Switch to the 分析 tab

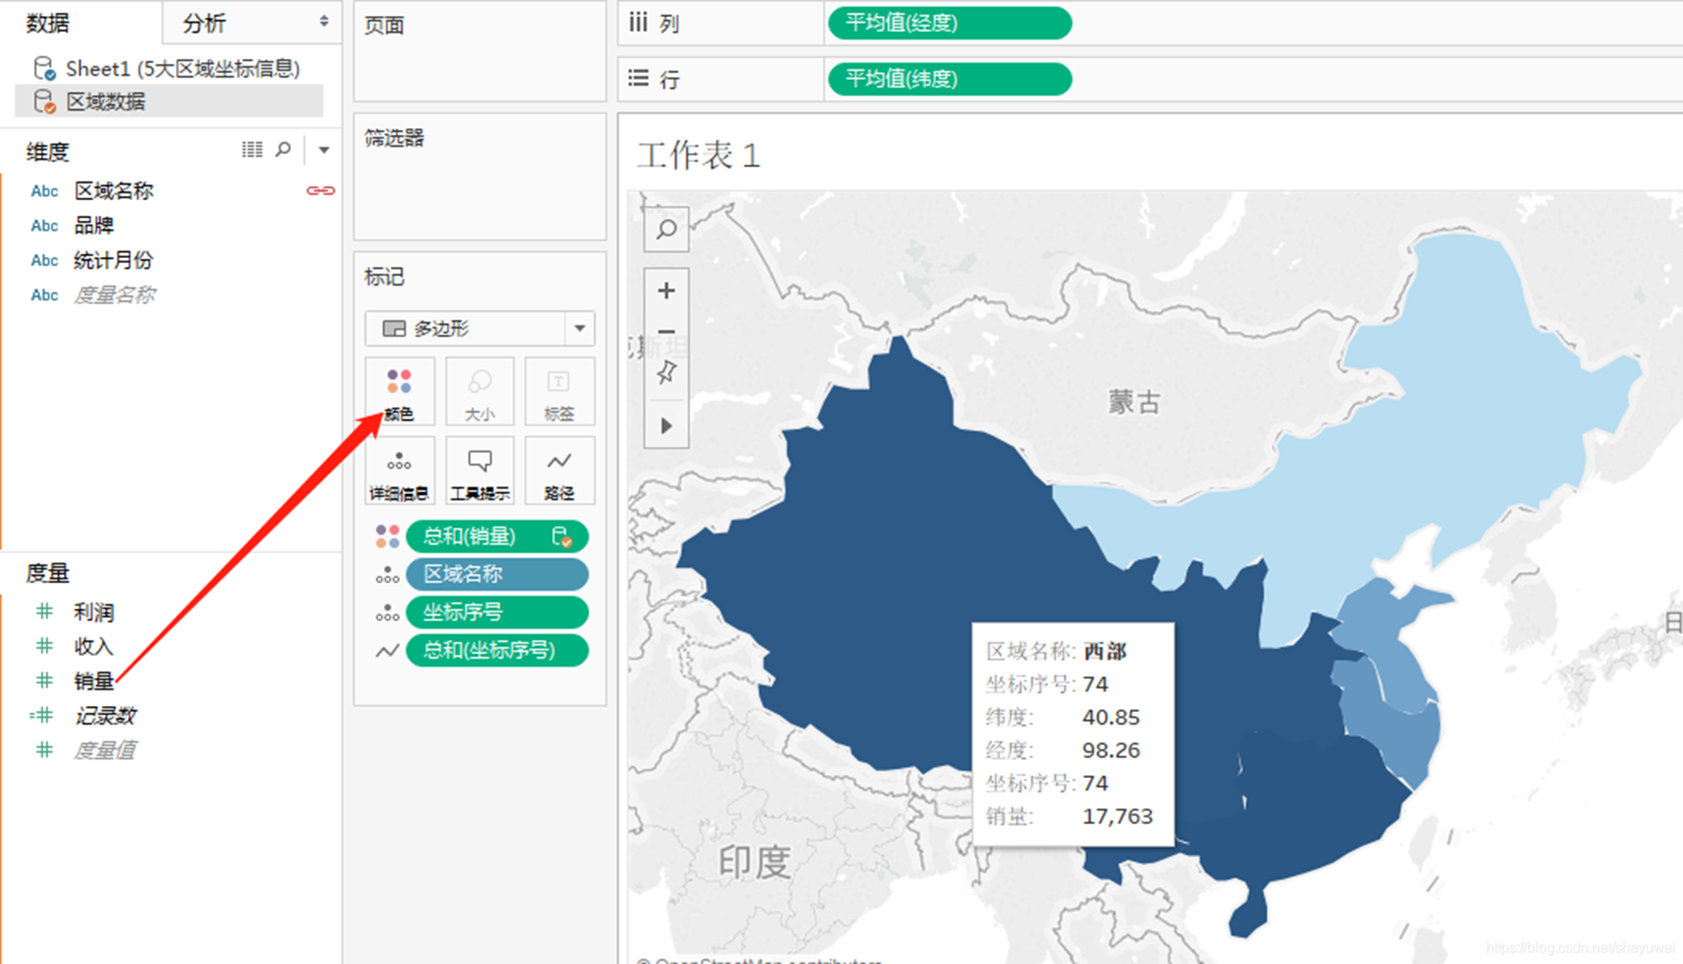[205, 23]
